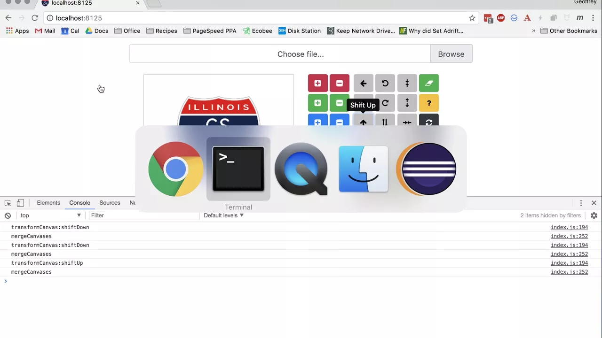
Task: Open the Office bookmarks folder
Action: [127, 31]
